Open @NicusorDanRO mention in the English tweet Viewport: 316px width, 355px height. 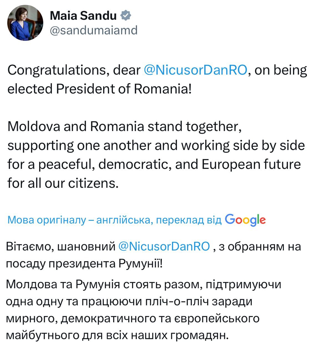click(x=195, y=70)
